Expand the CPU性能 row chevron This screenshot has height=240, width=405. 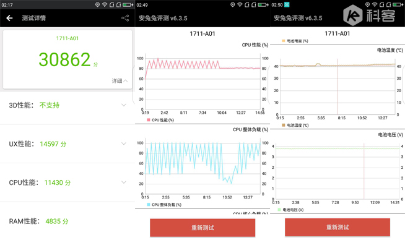coord(124,182)
